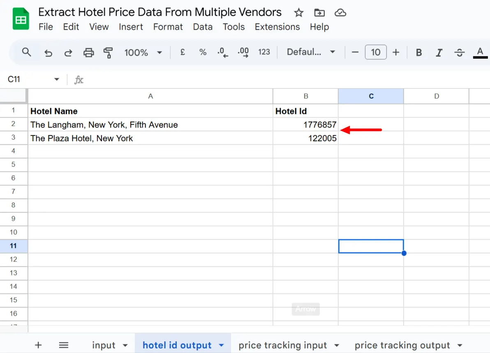Select column C header
This screenshot has height=353, width=490.
[371, 96]
